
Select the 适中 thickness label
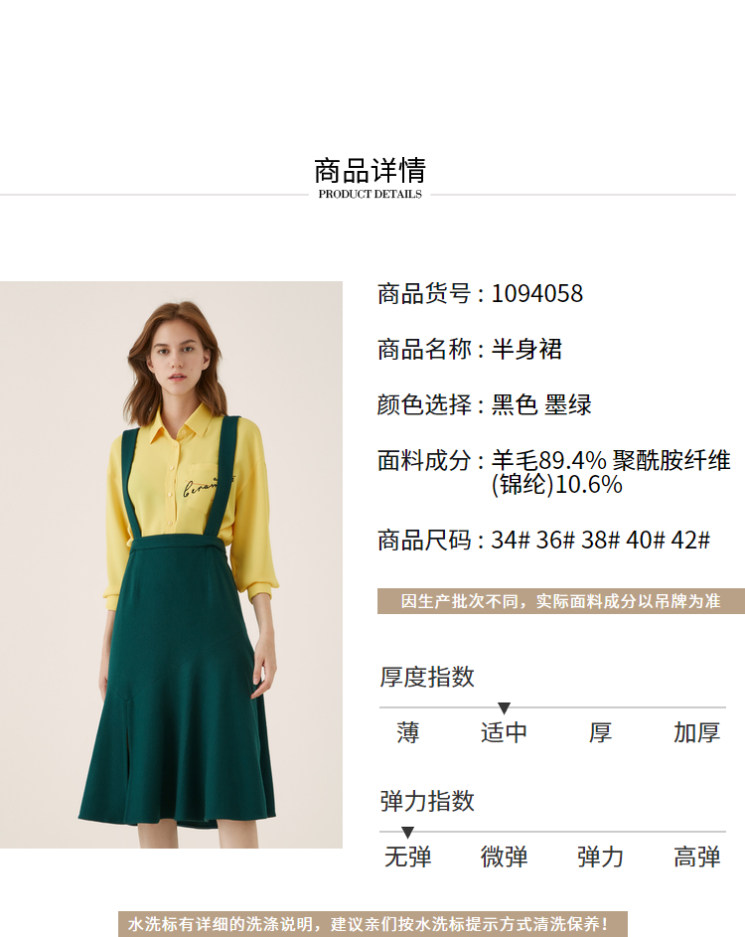pos(504,732)
